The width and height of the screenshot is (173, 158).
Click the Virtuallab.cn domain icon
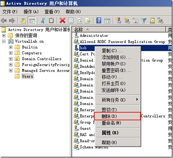pos(11,41)
